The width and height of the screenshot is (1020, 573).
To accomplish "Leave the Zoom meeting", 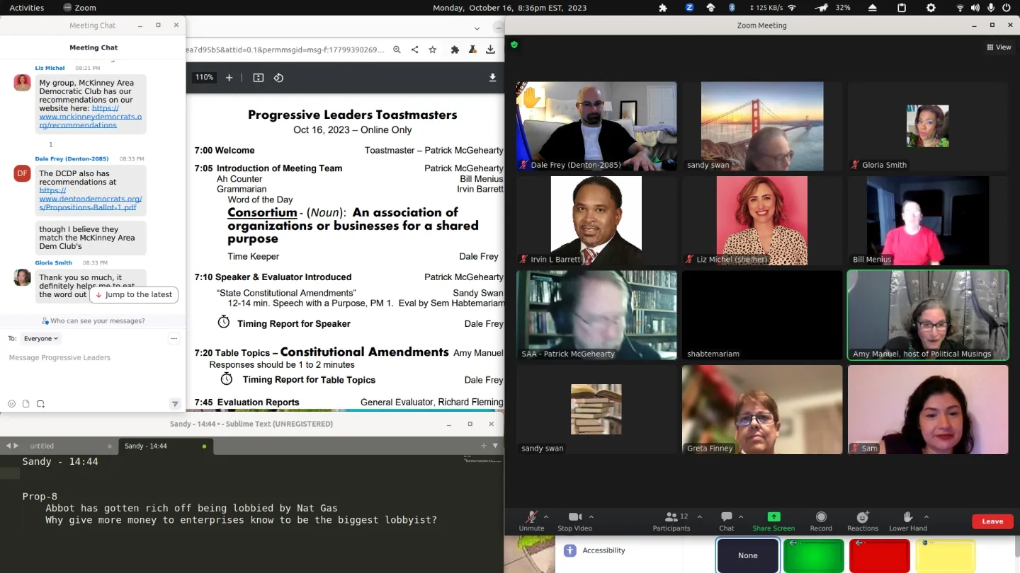I will pos(992,521).
